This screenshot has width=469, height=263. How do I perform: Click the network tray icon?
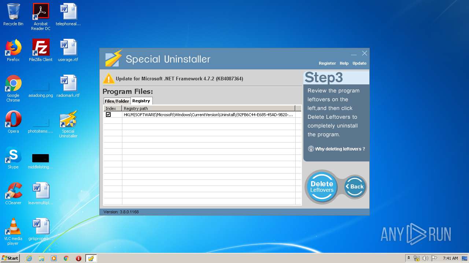pos(417,258)
